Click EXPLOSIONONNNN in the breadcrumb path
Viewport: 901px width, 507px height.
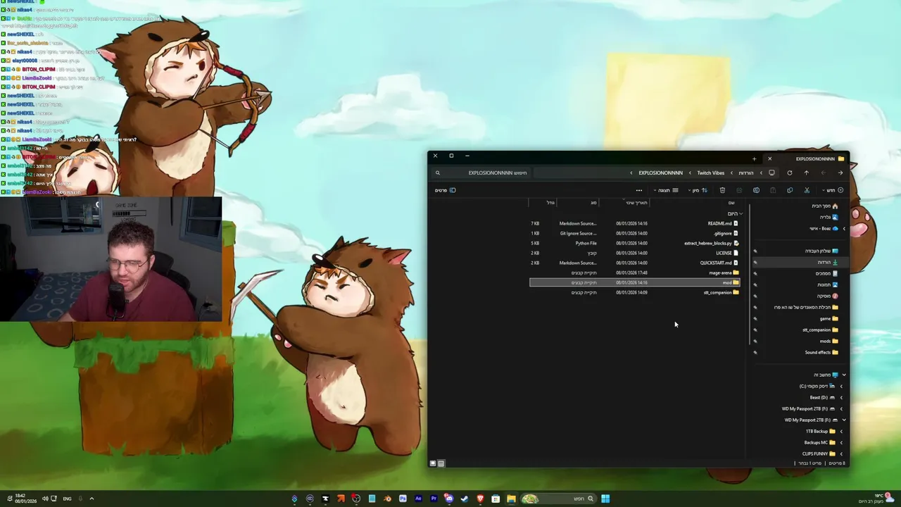click(660, 173)
